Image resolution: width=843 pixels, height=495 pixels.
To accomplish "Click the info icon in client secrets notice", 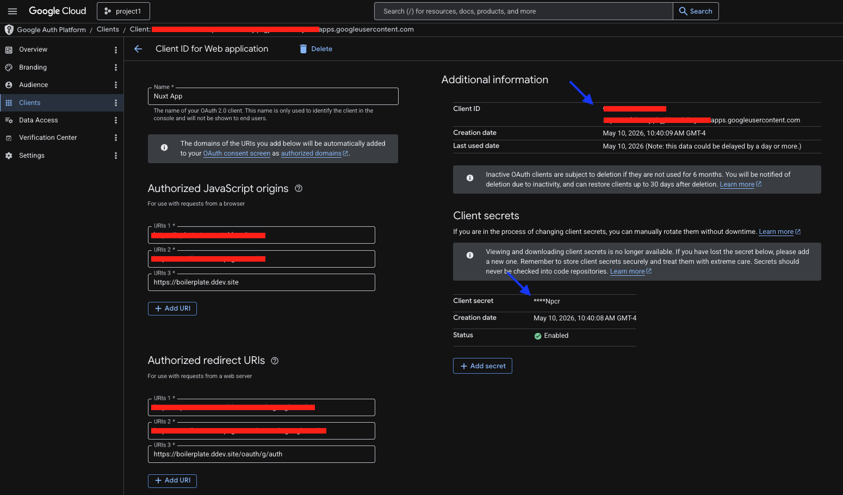I will pyautogui.click(x=470, y=255).
